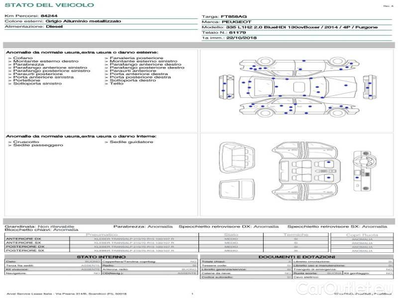This screenshot has height=298, width=398.
Task: Select the Tetto anomaly entry
Action: pos(116,83)
